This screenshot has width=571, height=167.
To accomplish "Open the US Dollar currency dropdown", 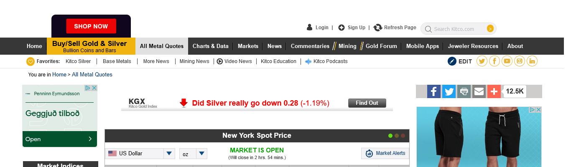I will [x=169, y=154].
